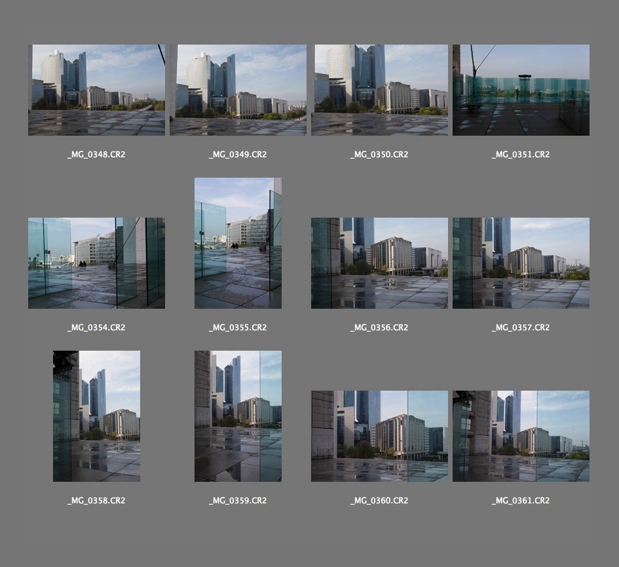Select the _MG_0354.CR2 filename label
This screenshot has height=567, width=619.
[96, 328]
